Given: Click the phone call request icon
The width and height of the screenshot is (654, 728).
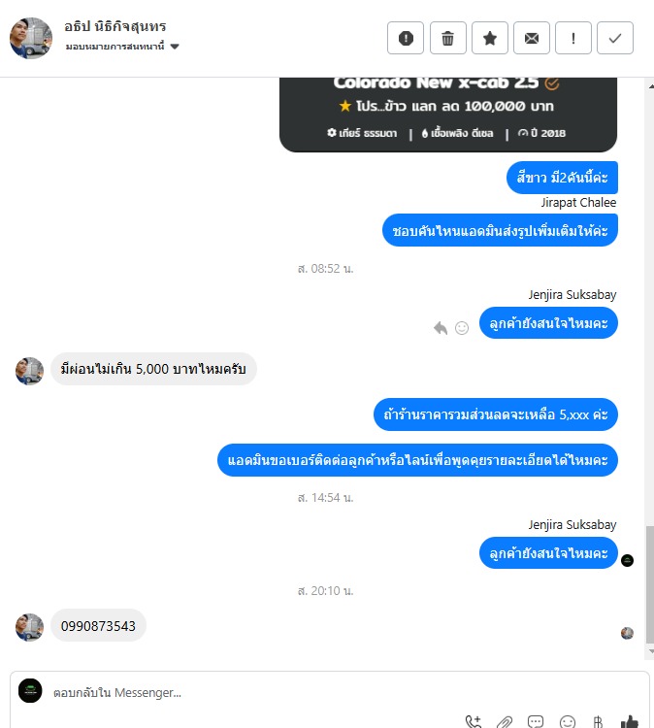Looking at the screenshot, I should (474, 721).
